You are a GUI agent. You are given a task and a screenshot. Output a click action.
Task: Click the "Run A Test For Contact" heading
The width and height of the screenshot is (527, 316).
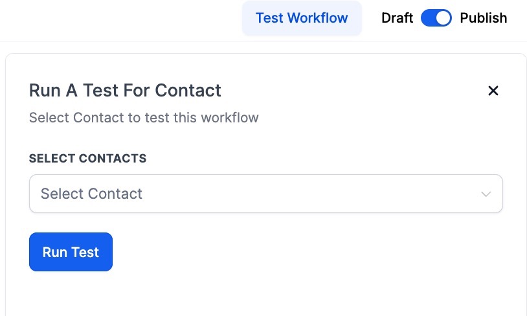[125, 91]
